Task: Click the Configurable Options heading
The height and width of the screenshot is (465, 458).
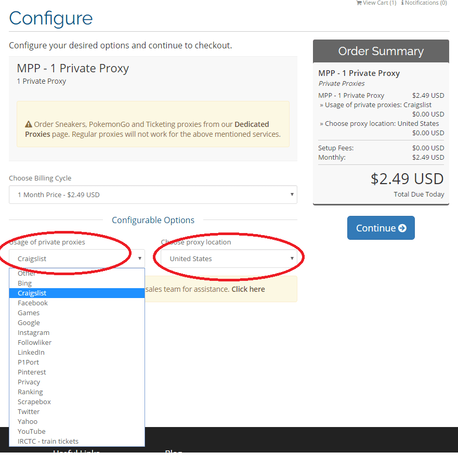Action: (x=153, y=220)
